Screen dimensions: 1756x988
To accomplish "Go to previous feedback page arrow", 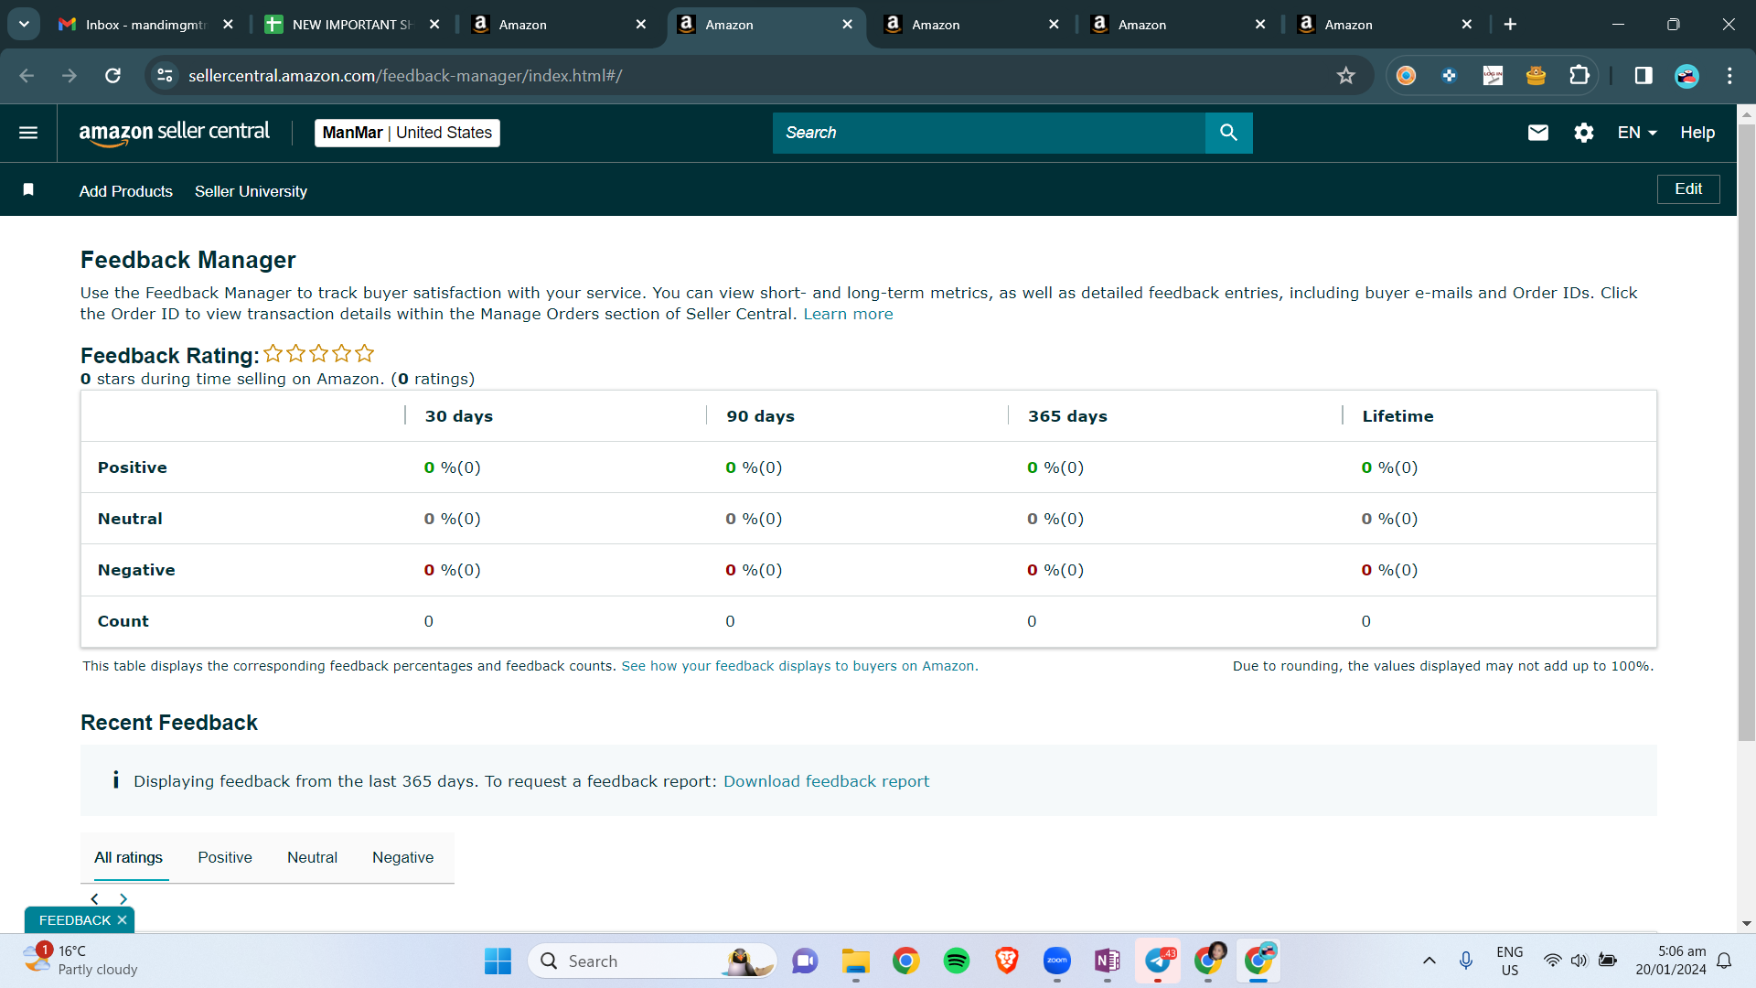I will tap(94, 899).
